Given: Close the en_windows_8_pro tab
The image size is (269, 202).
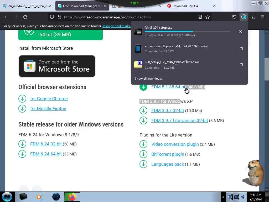Looking at the screenshot, I should 50,6.
